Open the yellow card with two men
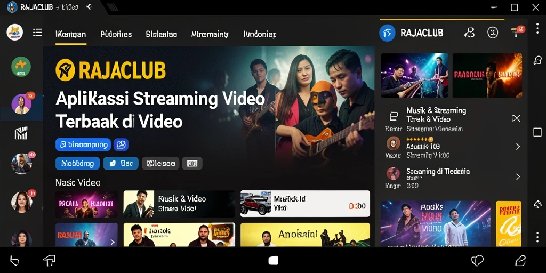The width and height of the screenshot is (546, 273). pyautogui.click(x=179, y=235)
